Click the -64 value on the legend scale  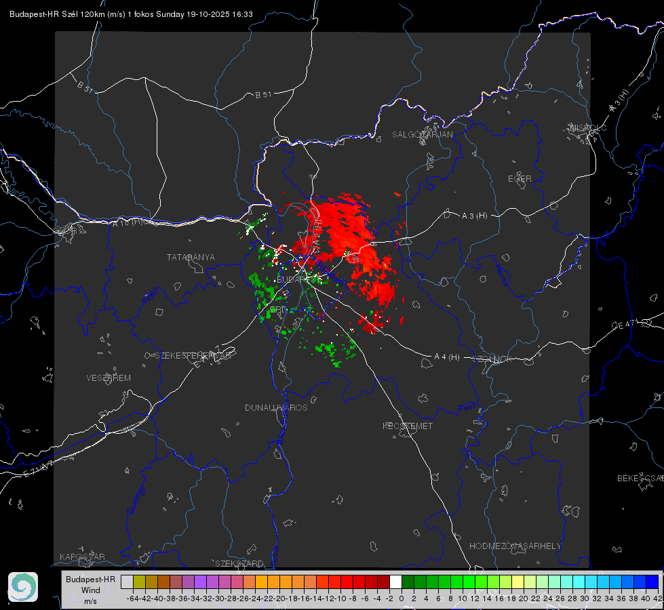coord(132,598)
